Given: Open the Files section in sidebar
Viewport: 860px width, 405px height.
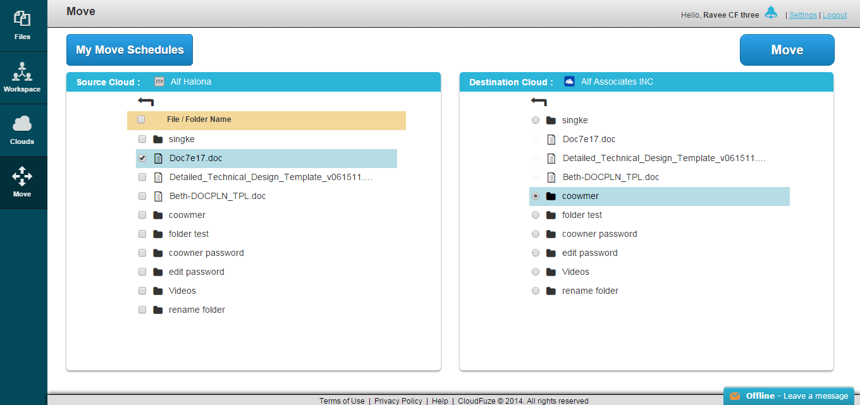Looking at the screenshot, I should pyautogui.click(x=23, y=25).
